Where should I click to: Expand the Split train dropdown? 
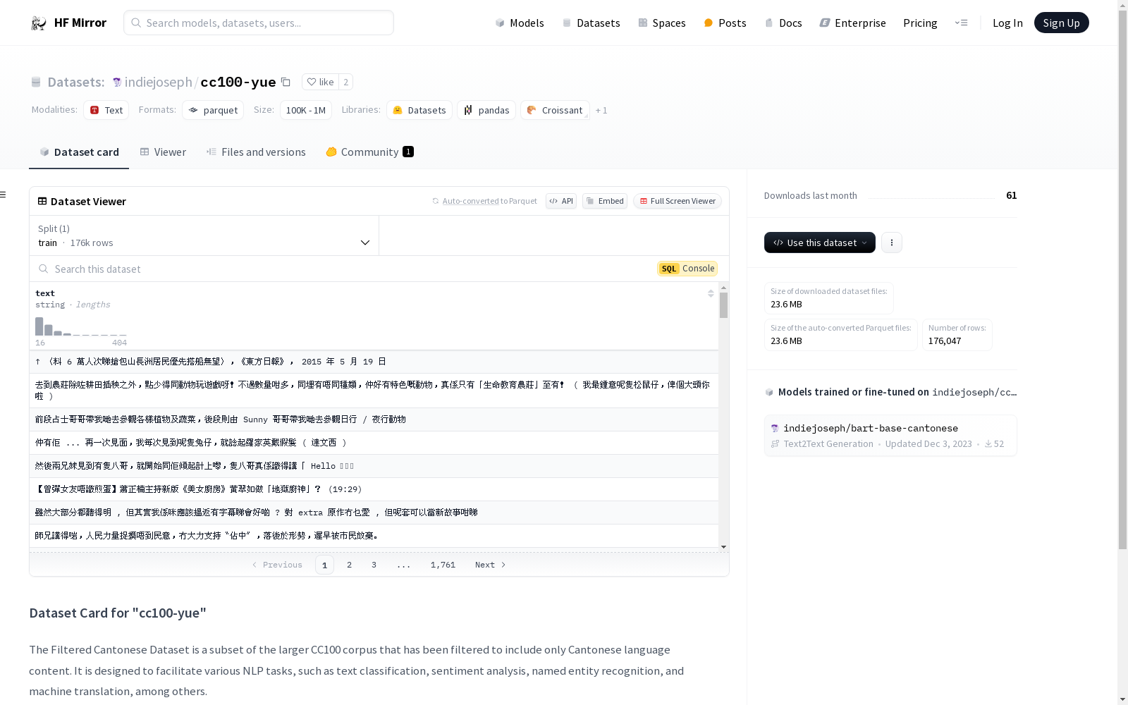(204, 235)
